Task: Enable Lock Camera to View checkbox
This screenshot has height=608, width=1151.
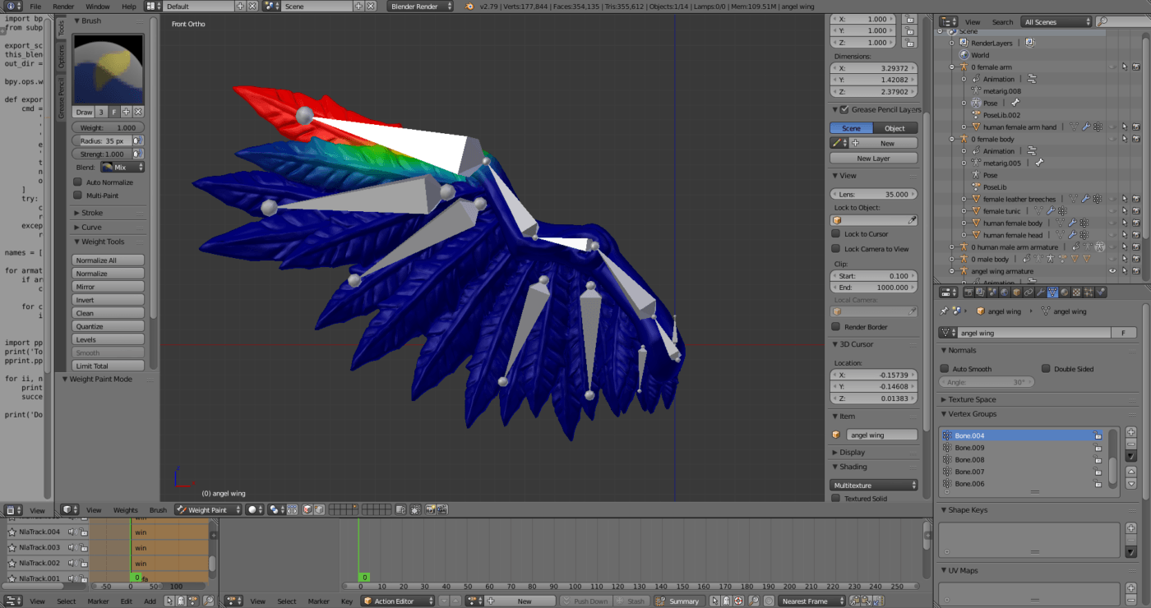Action: (836, 249)
